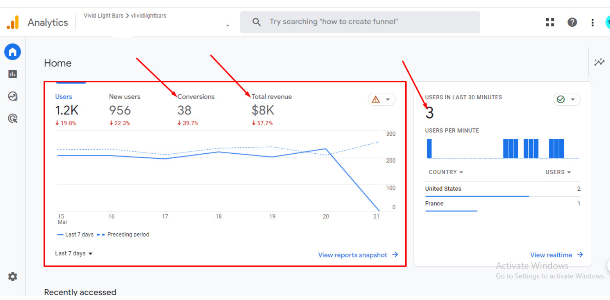Select the Total revenue metric tab
610x300 pixels.
272,97
